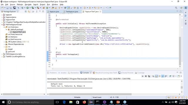Expand the JRE System Library node

pyautogui.click(x=4, y=42)
